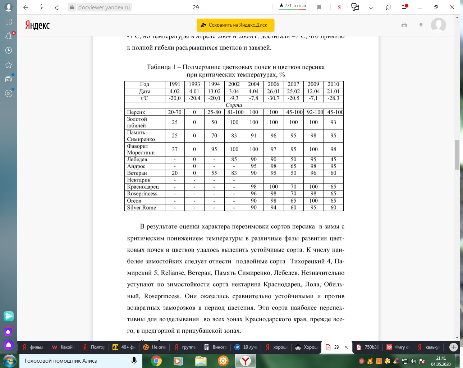Screen dimensions: 463x368
Task: Switch to the Фигу tab
Action: pos(398,347)
